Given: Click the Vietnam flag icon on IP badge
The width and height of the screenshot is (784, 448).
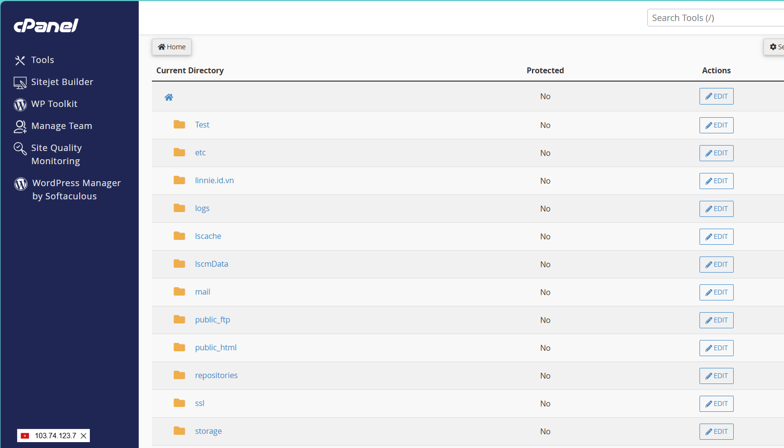Looking at the screenshot, I should point(25,436).
